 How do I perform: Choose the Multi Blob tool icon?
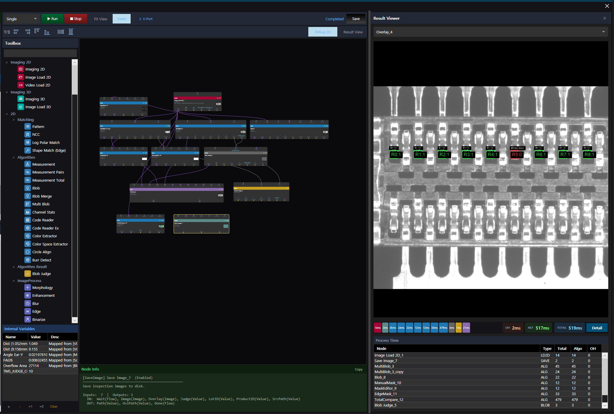pos(28,204)
